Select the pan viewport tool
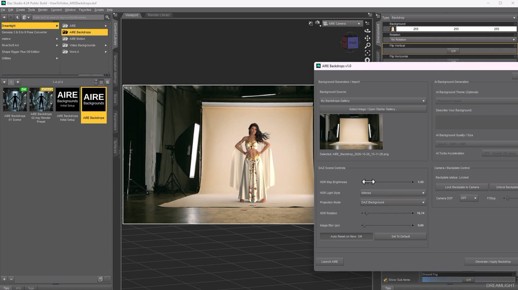Viewport: 518px width, 290px height. [x=367, y=38]
